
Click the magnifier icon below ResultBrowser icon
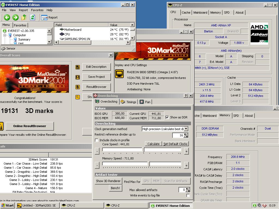(x=78, y=97)
